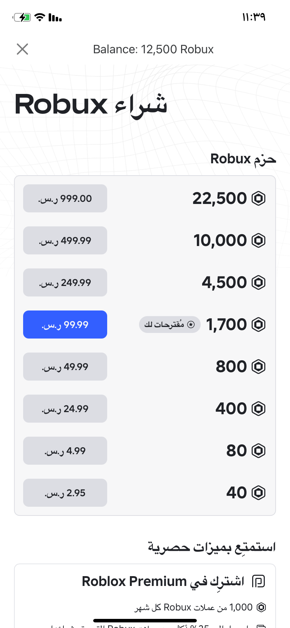Image resolution: width=290 pixels, height=628 pixels.
Task: Tap the recommended-for-you star badge
Action: [170, 325]
